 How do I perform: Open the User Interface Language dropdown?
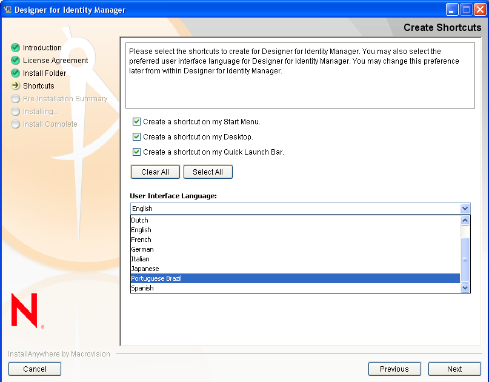tap(465, 208)
